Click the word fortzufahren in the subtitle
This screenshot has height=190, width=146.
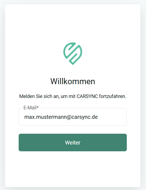click(x=112, y=96)
